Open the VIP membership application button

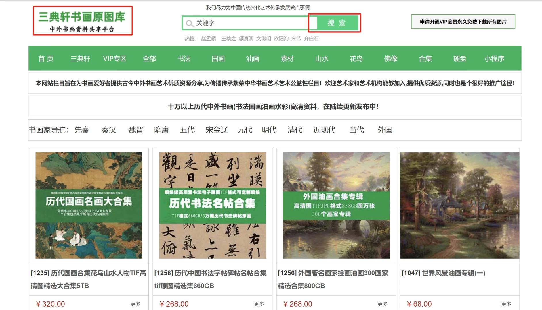pos(463,22)
